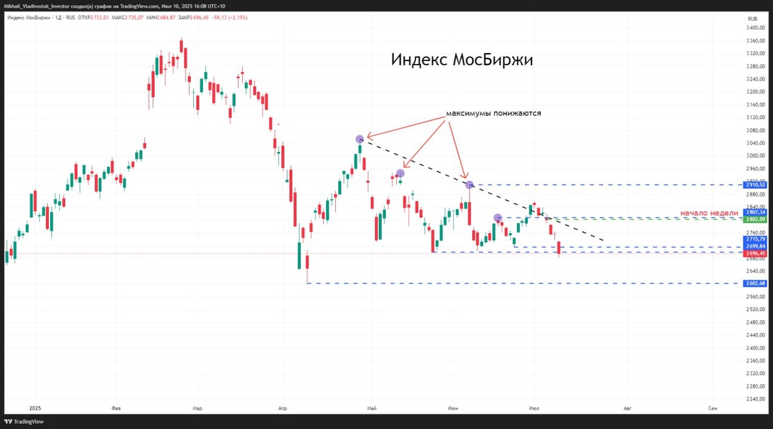Click the 3200,00 price axis tick
Viewport: 773px width, 429px height.
[755, 92]
